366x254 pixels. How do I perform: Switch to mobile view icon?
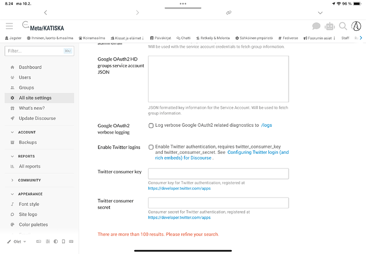(63, 241)
